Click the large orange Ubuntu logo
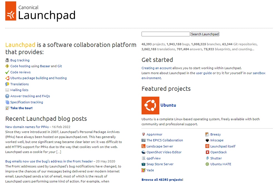The width and height of the screenshot is (275, 183). click(x=150, y=106)
